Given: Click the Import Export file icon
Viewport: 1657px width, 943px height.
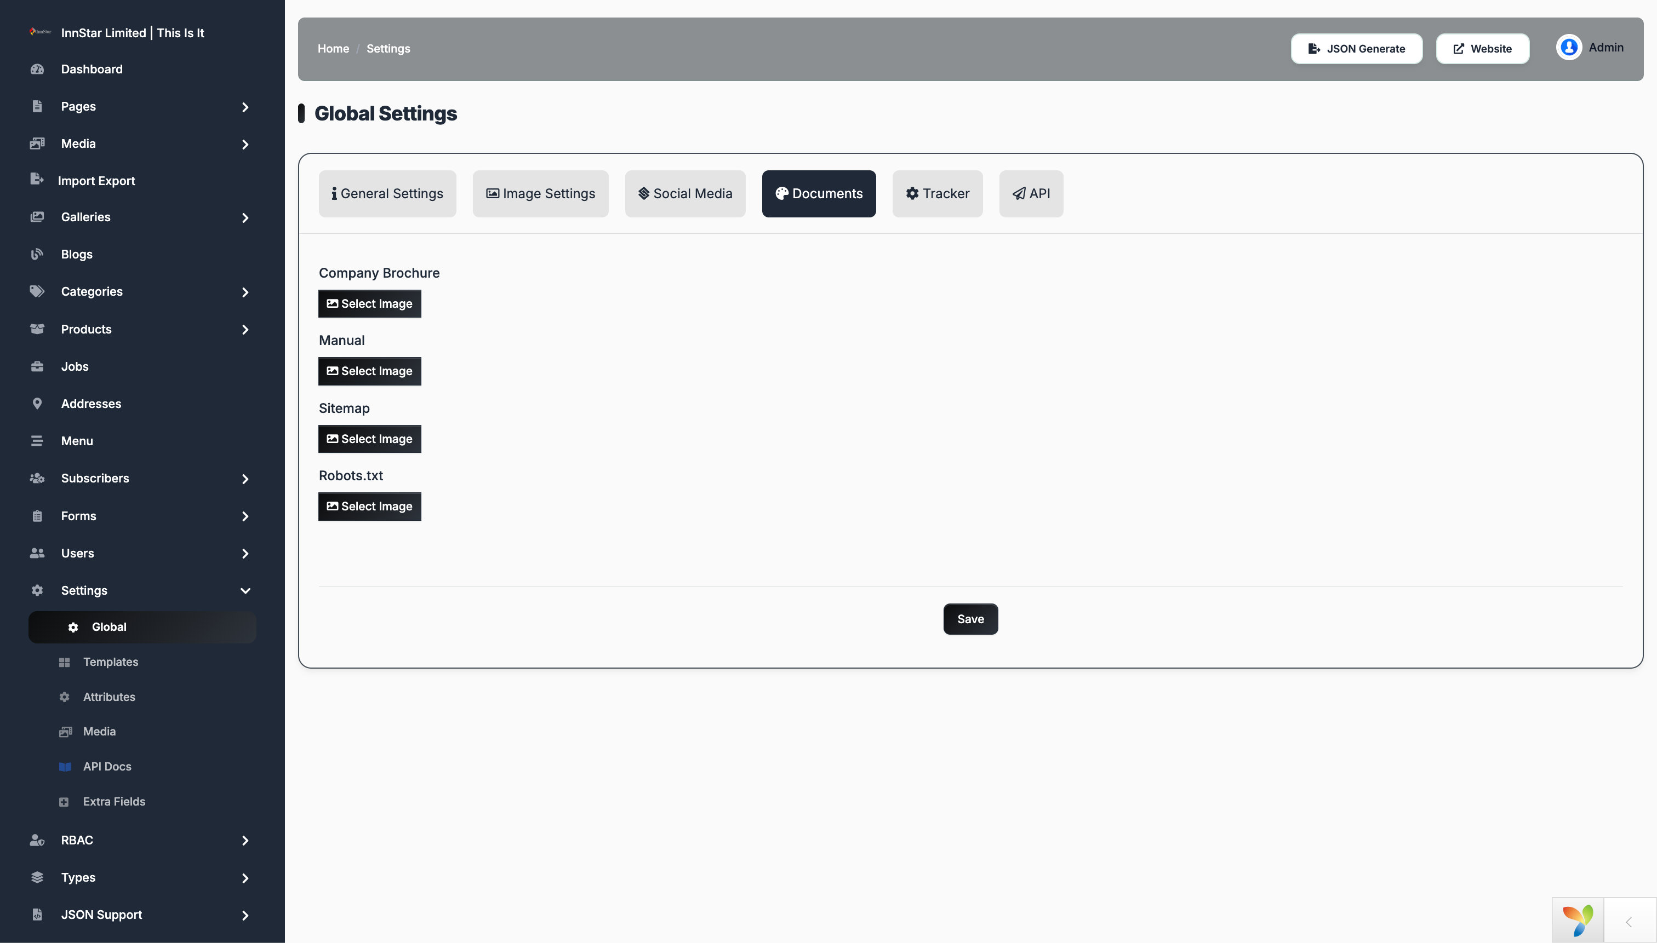Looking at the screenshot, I should 37,180.
